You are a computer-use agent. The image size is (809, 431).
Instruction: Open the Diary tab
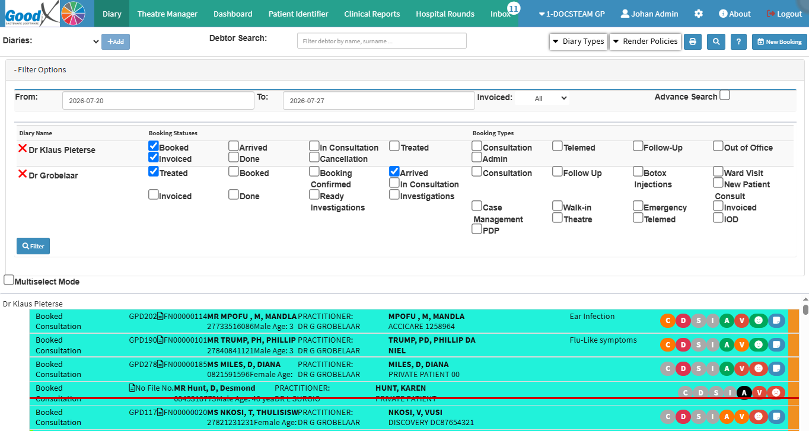112,14
